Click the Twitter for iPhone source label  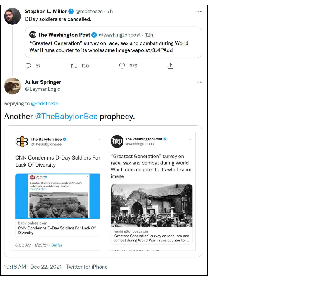tap(87, 267)
